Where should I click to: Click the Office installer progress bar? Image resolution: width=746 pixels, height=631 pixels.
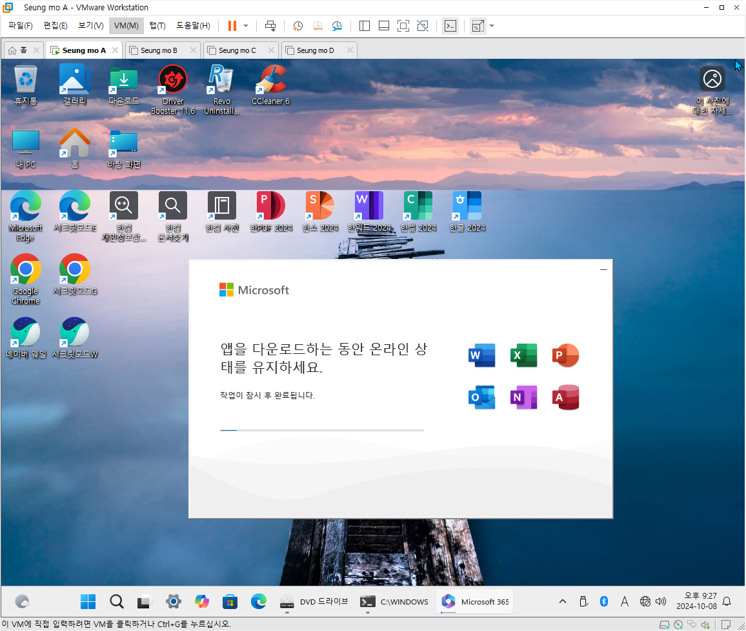[x=322, y=430]
